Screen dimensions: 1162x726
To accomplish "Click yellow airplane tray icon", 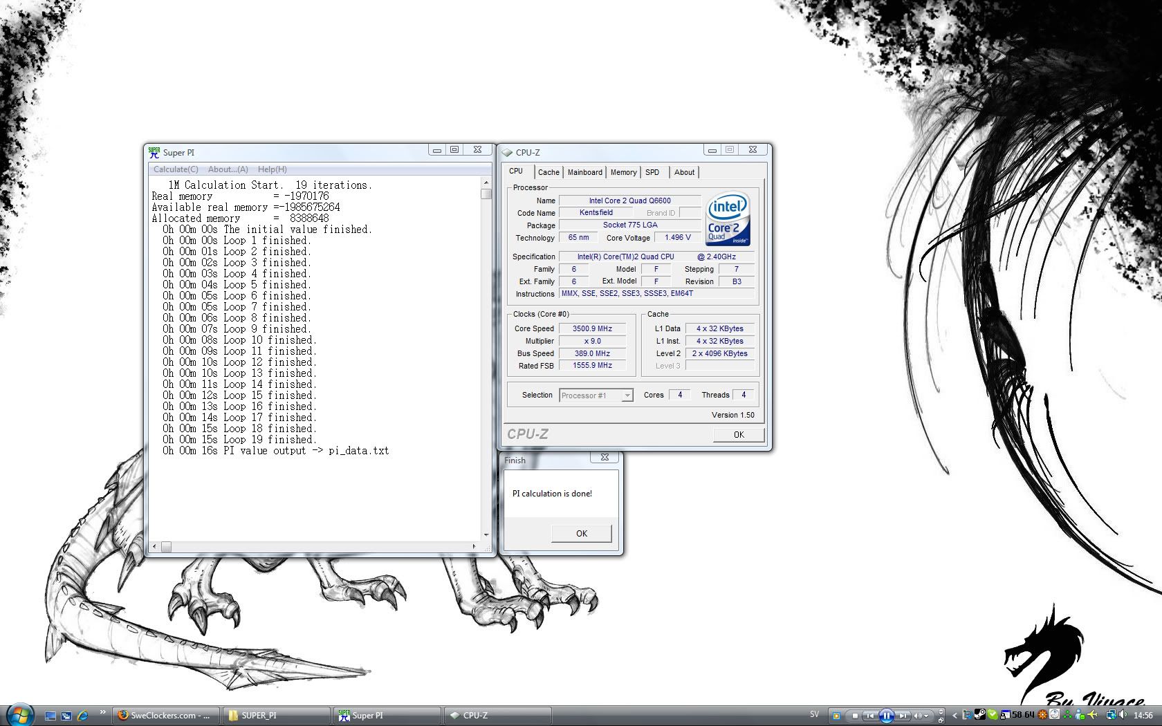I will click(x=1094, y=714).
